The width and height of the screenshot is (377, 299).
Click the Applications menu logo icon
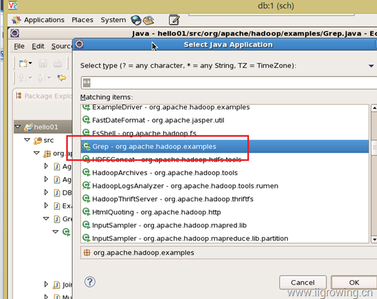16,20
